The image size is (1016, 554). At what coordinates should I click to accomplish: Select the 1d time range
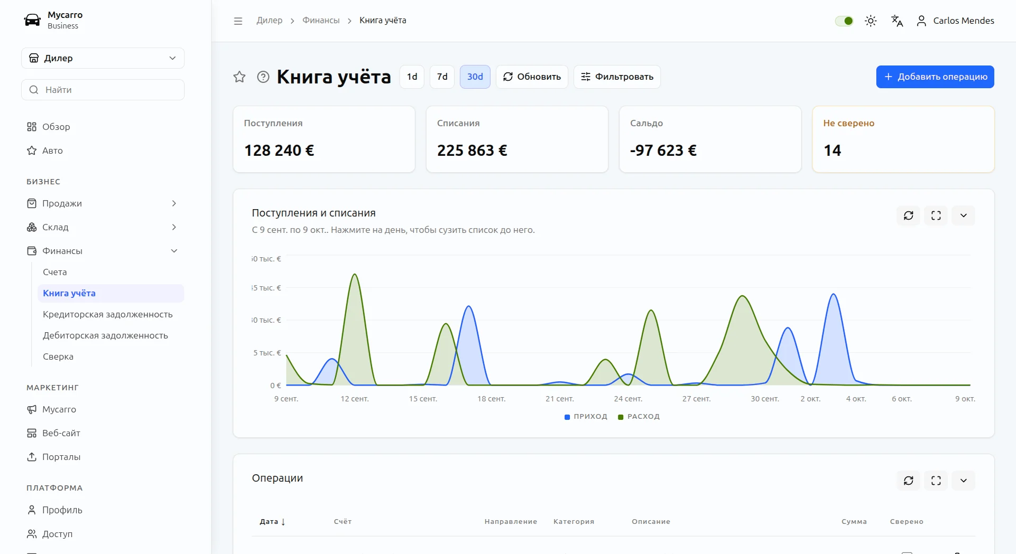412,77
